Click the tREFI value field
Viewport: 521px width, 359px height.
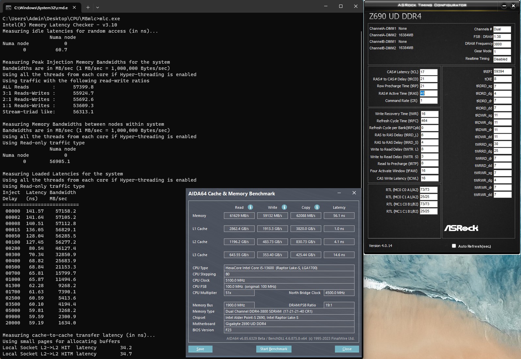(x=502, y=72)
